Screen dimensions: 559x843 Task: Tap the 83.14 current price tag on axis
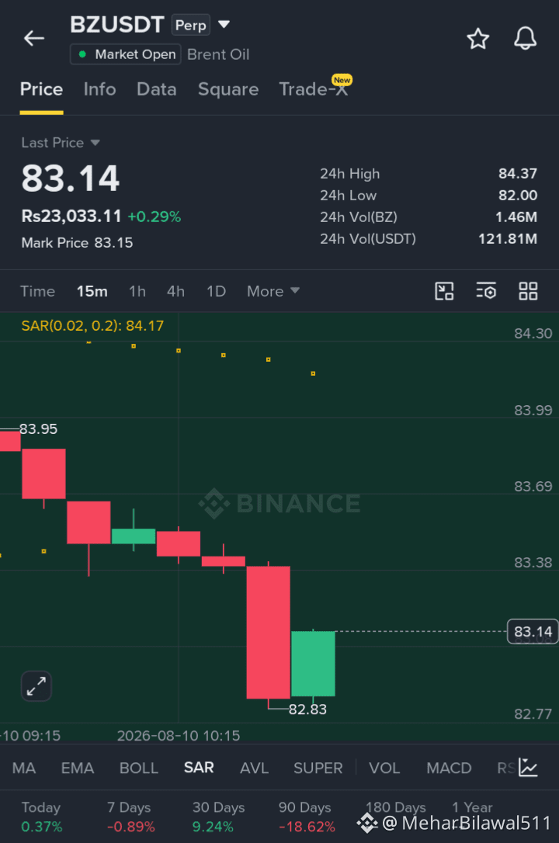coord(533,631)
